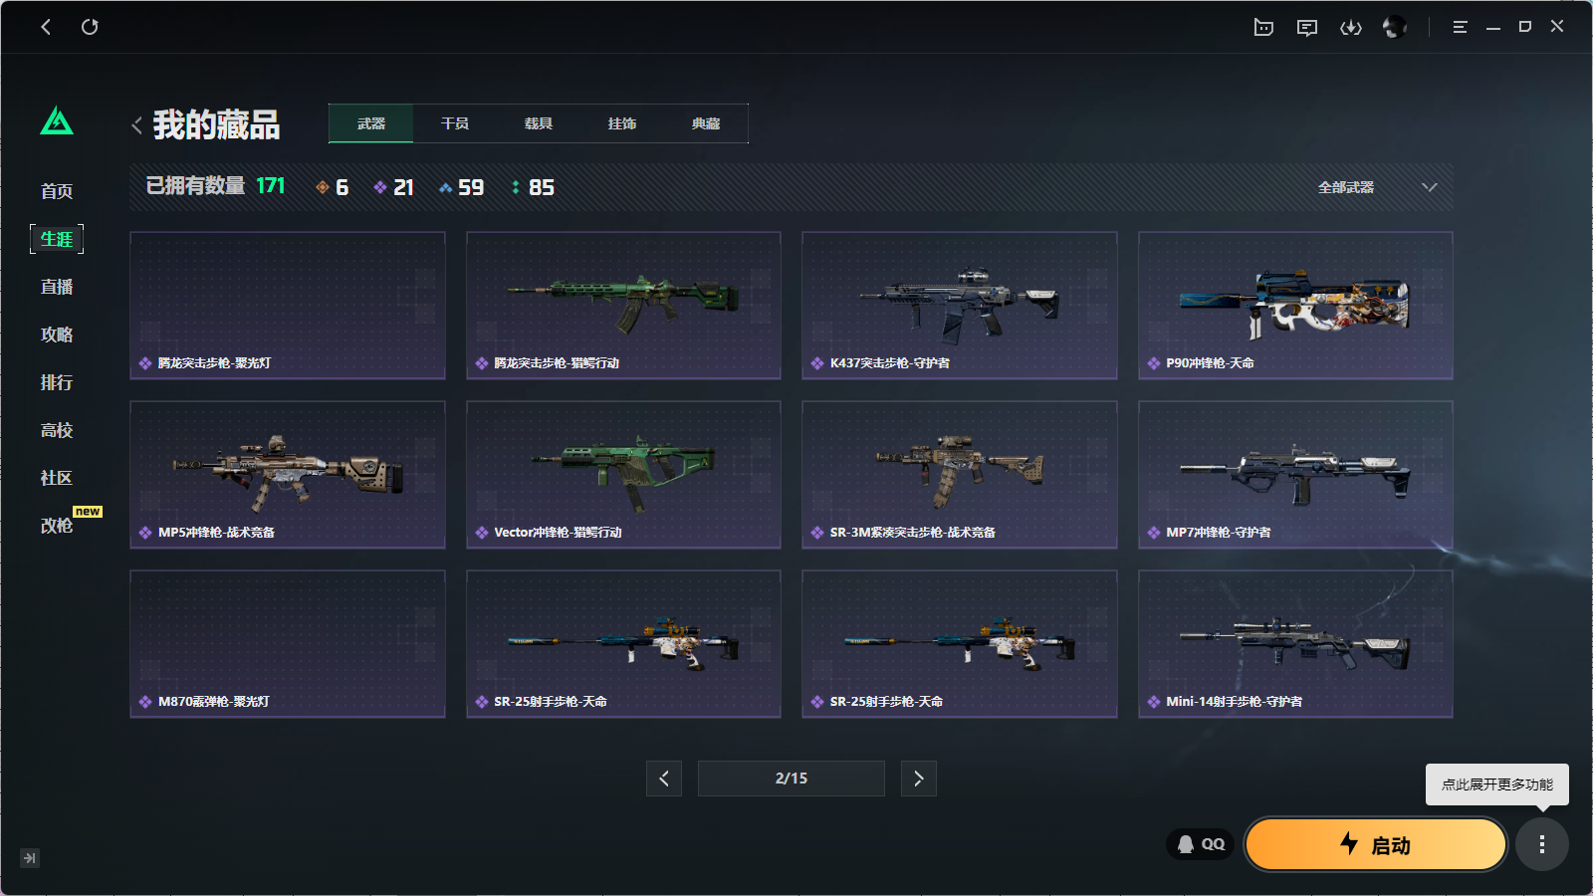Click the user avatar in the title bar
The image size is (1593, 896).
point(1395,27)
